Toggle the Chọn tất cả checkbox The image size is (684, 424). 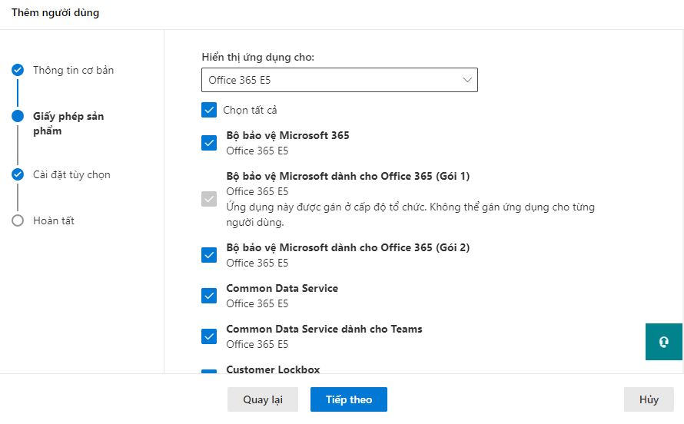209,110
